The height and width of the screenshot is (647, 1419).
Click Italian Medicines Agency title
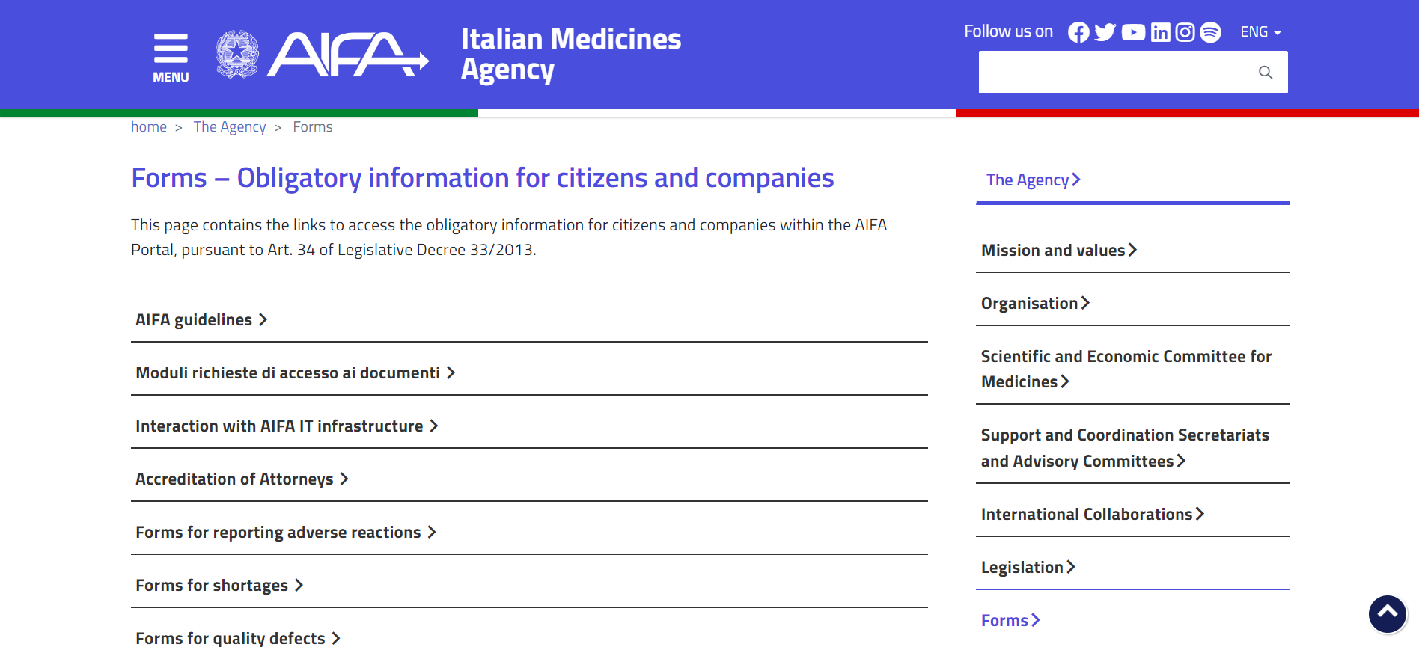(571, 54)
